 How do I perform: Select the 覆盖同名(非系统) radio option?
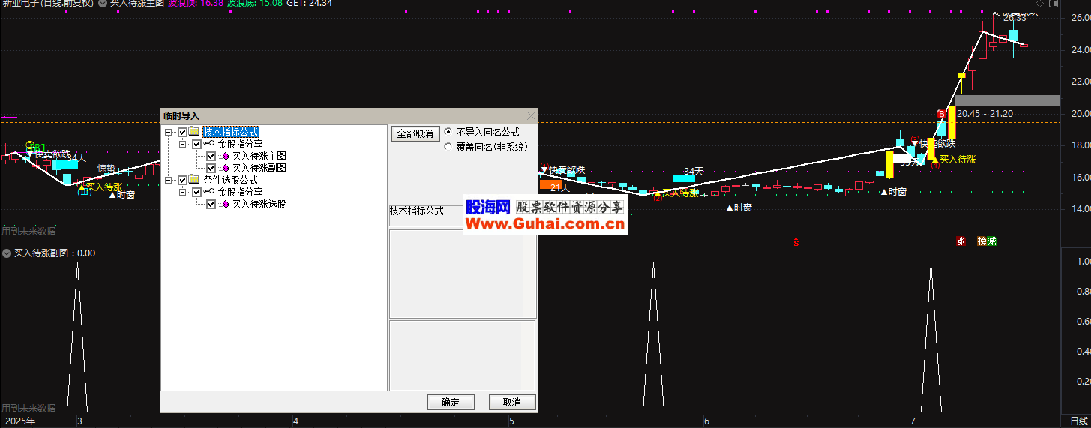pyautogui.click(x=448, y=147)
